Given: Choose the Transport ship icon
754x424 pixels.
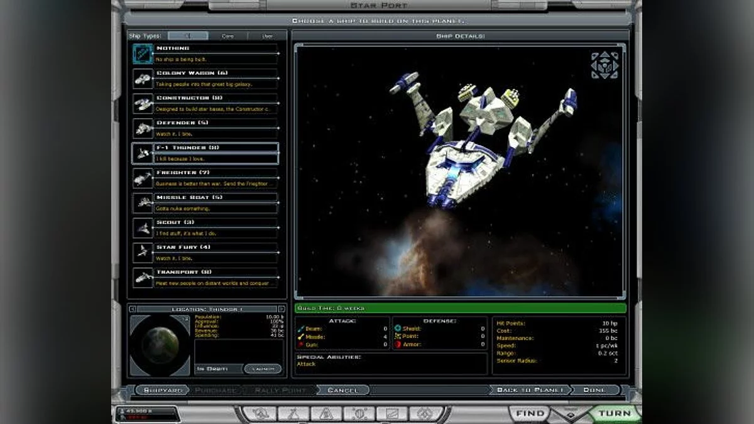Looking at the screenshot, I should (x=143, y=277).
